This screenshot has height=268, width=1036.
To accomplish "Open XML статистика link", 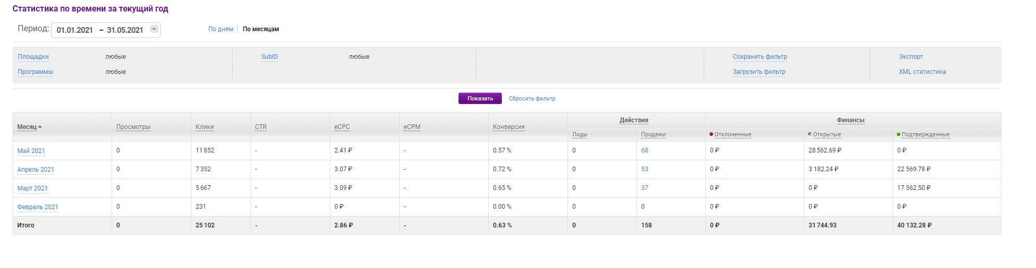I will [x=922, y=72].
